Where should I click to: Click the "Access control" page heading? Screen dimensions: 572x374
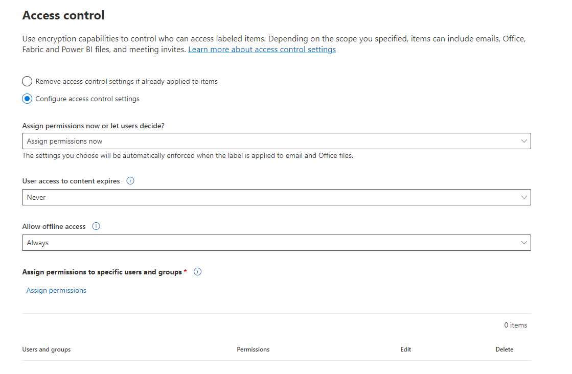pyautogui.click(x=63, y=15)
